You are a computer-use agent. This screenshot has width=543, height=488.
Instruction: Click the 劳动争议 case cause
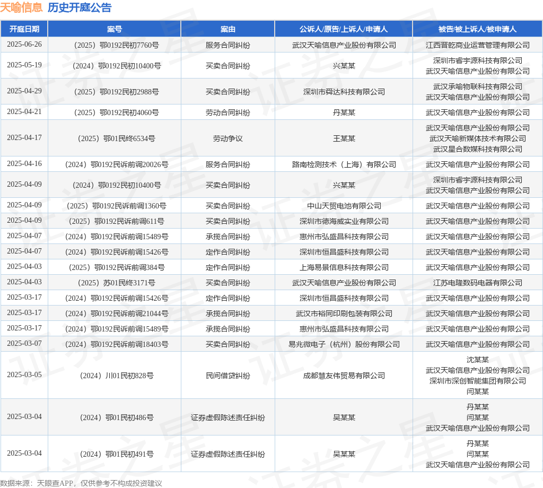pos(228,138)
